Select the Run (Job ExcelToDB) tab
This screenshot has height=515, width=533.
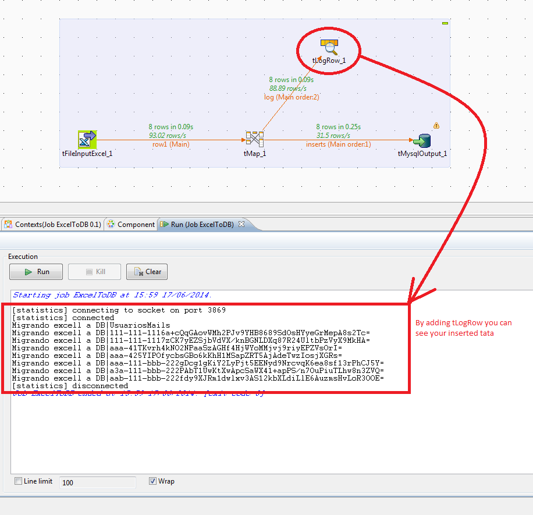click(x=202, y=225)
